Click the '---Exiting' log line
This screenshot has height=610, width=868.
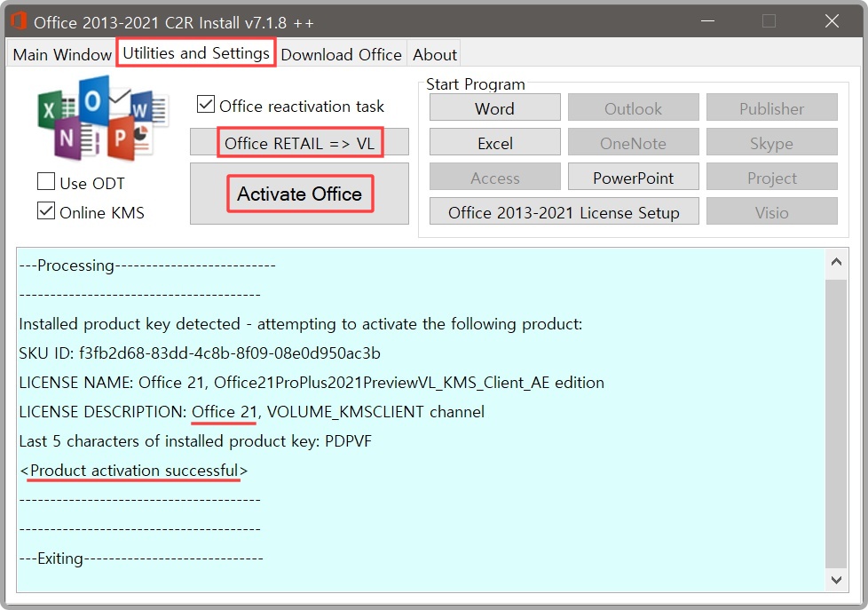pos(141,558)
